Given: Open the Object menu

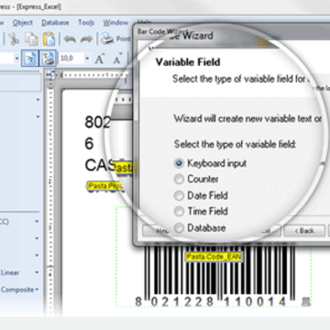Looking at the screenshot, I should point(23,23).
